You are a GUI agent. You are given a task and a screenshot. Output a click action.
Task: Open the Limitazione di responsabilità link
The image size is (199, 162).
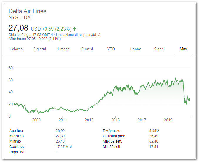point(78,35)
